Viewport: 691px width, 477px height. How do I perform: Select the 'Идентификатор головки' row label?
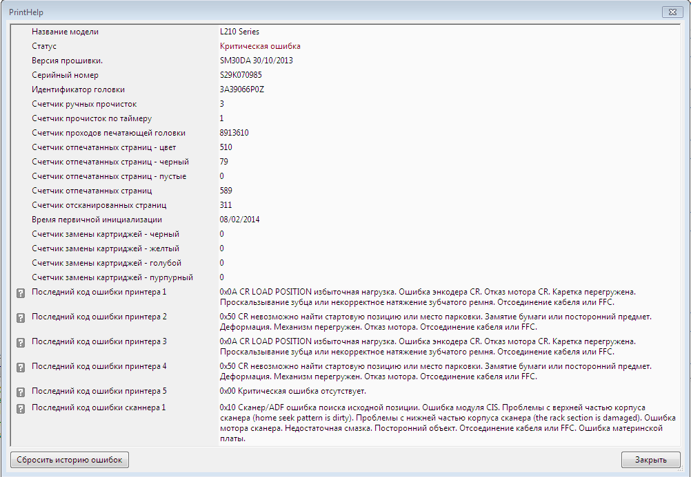point(78,89)
